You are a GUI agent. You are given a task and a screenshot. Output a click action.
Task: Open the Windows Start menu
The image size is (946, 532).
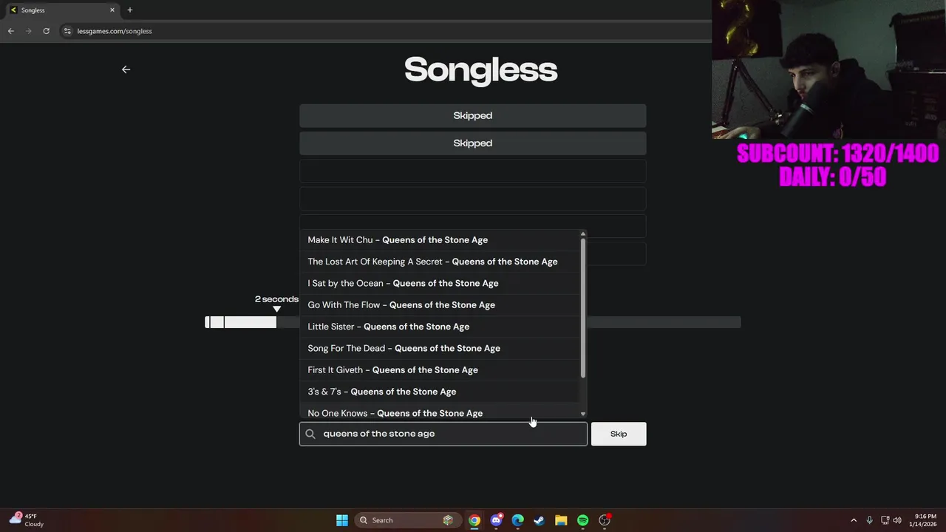(x=342, y=520)
